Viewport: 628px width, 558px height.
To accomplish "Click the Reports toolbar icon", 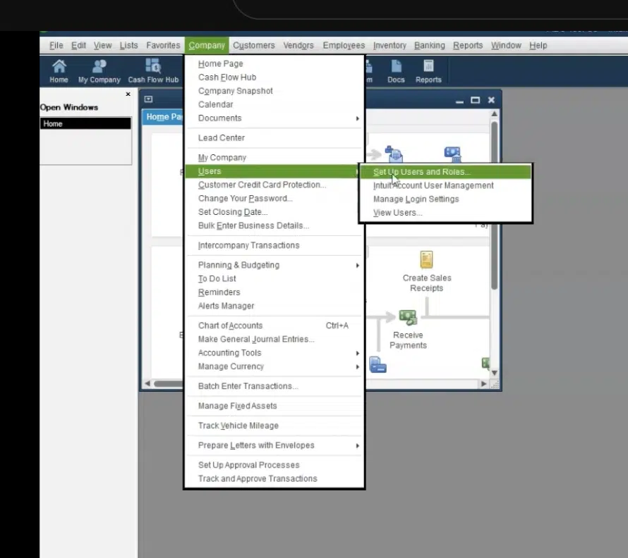I will [x=428, y=70].
